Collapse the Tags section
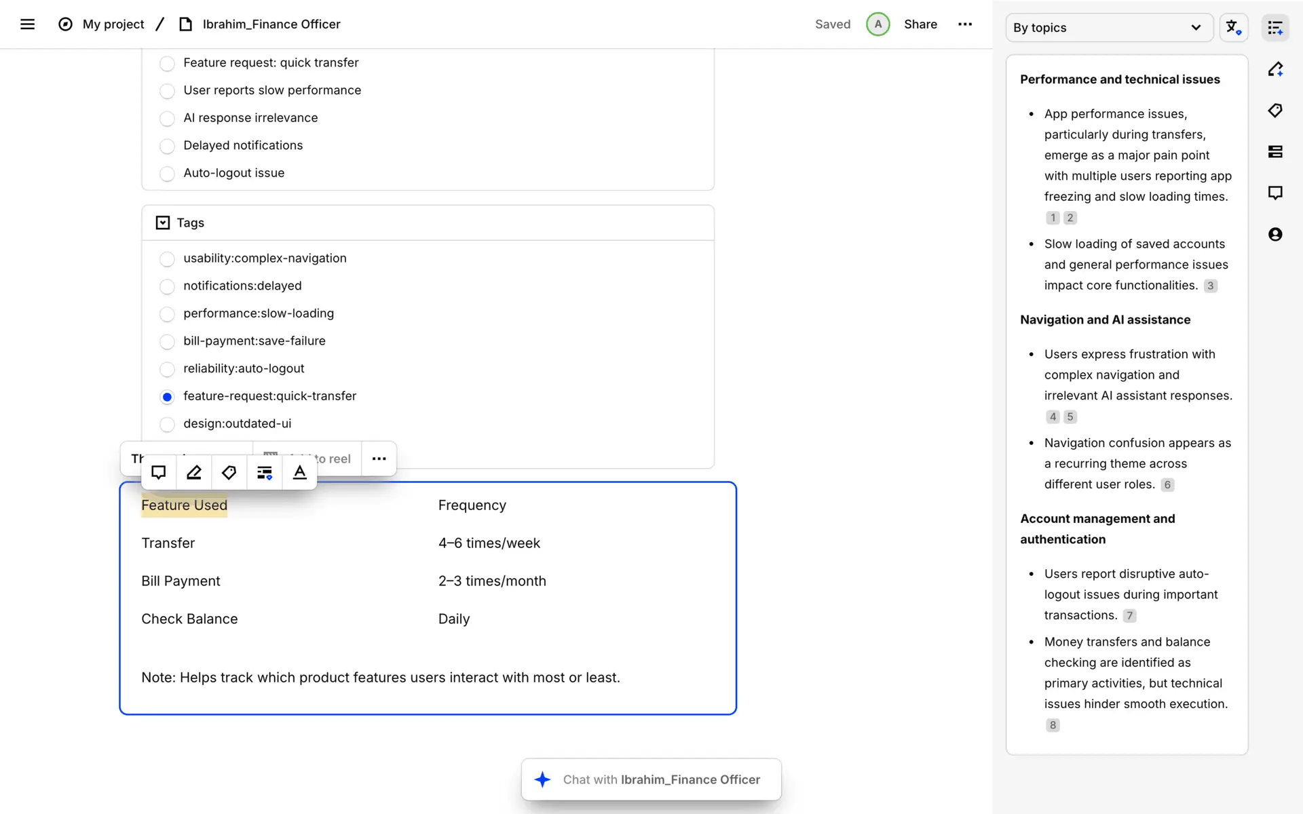The width and height of the screenshot is (1303, 814). pos(163,222)
